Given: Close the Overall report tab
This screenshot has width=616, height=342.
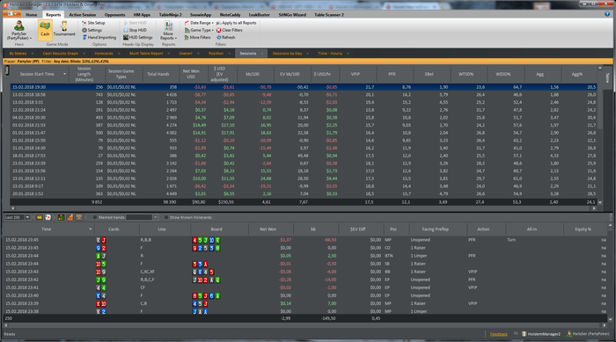Looking at the screenshot, I should click(x=198, y=54).
